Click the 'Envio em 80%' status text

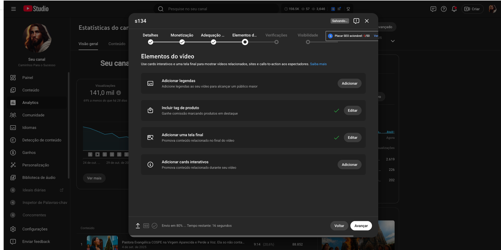click(x=197, y=226)
